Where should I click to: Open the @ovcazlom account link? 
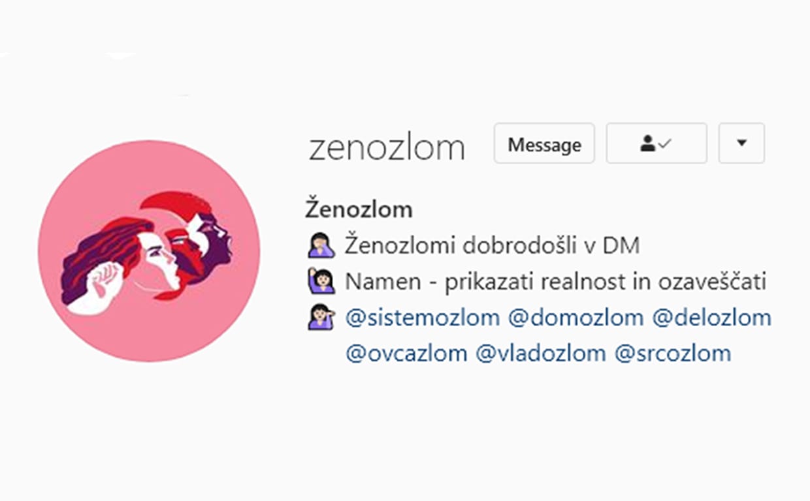pyautogui.click(x=406, y=354)
